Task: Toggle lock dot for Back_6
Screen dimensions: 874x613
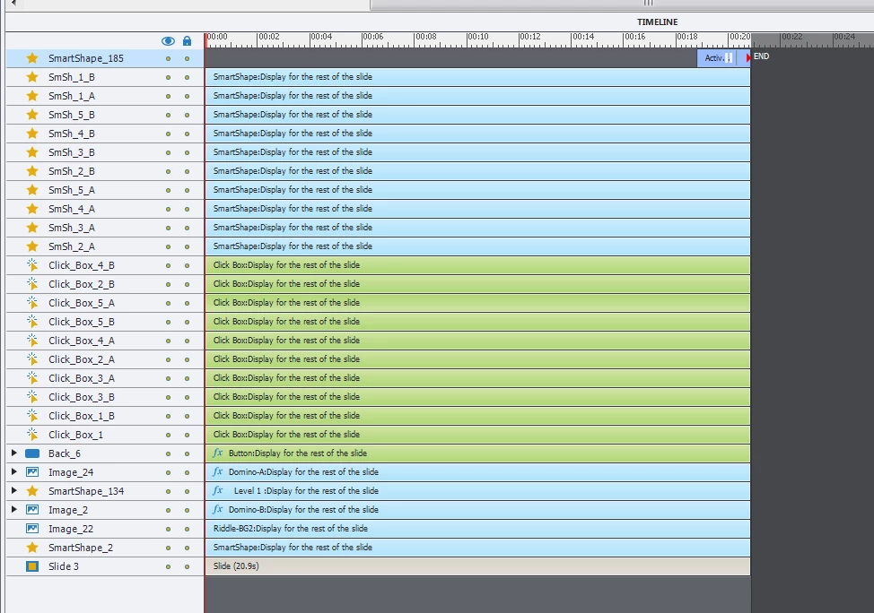Action: (x=188, y=453)
